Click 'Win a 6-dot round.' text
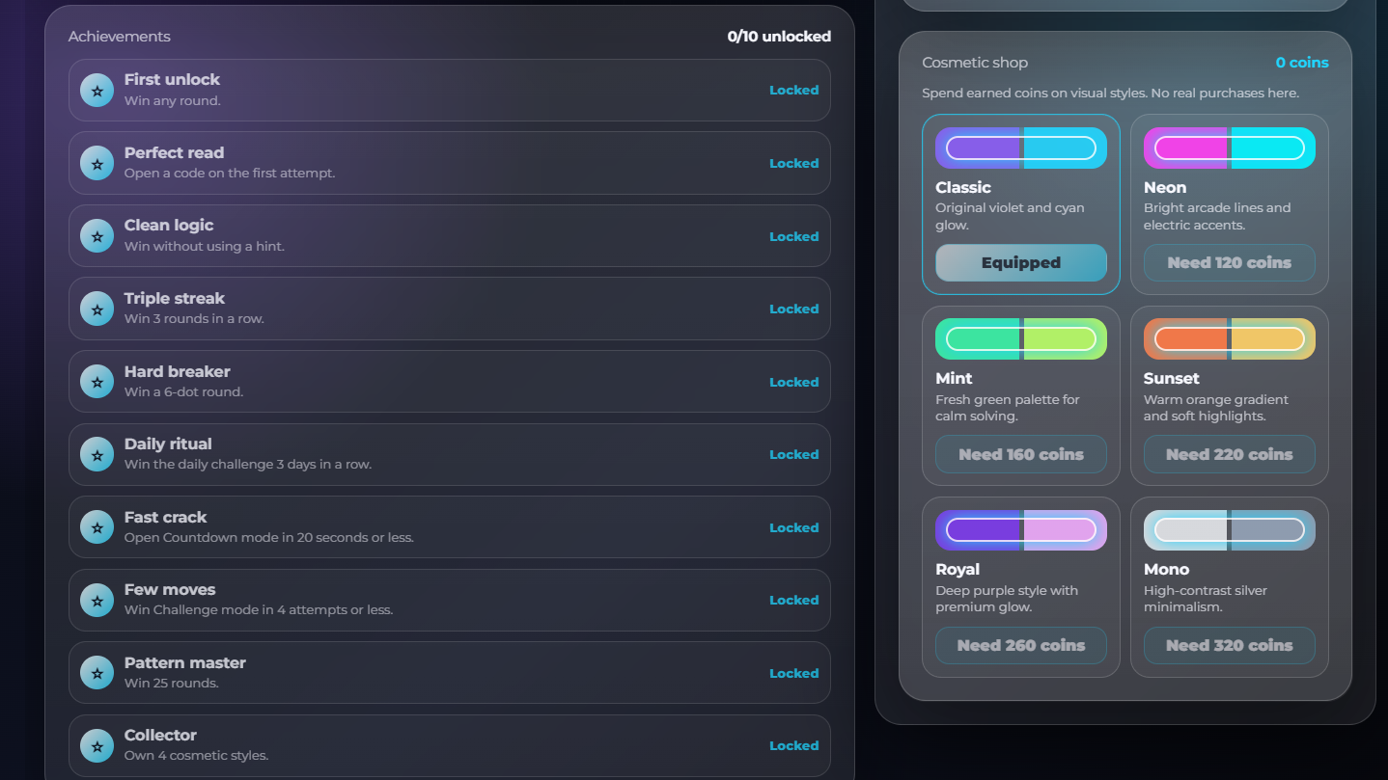This screenshot has width=1388, height=780. coord(183,392)
